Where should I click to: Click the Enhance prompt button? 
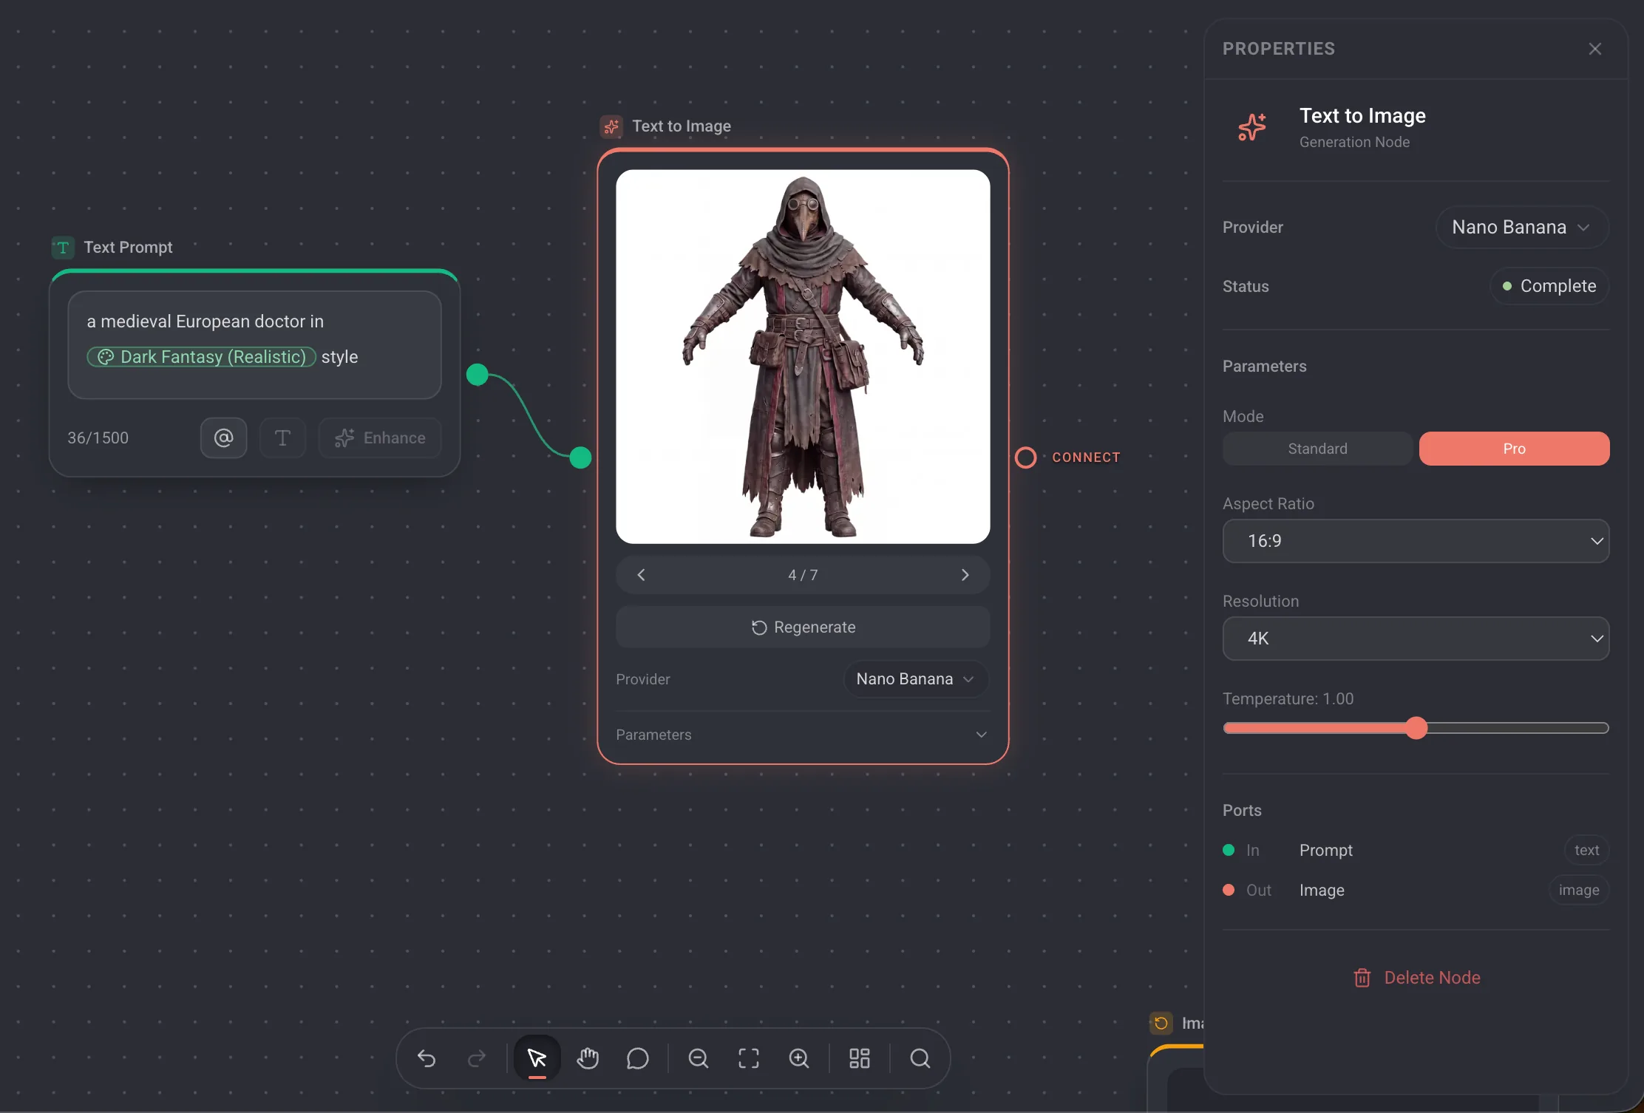(380, 438)
